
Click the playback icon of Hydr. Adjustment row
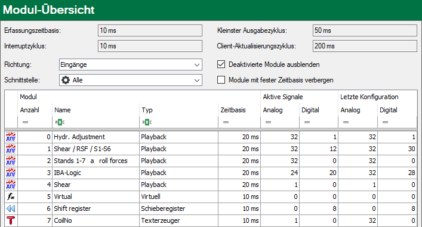pos(11,137)
